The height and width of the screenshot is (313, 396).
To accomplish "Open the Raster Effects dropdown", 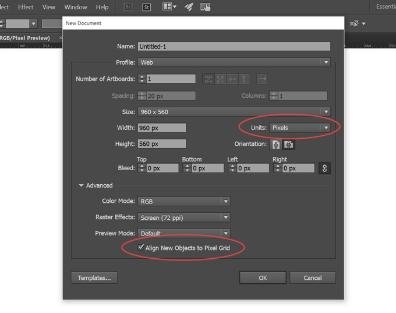I will [184, 217].
